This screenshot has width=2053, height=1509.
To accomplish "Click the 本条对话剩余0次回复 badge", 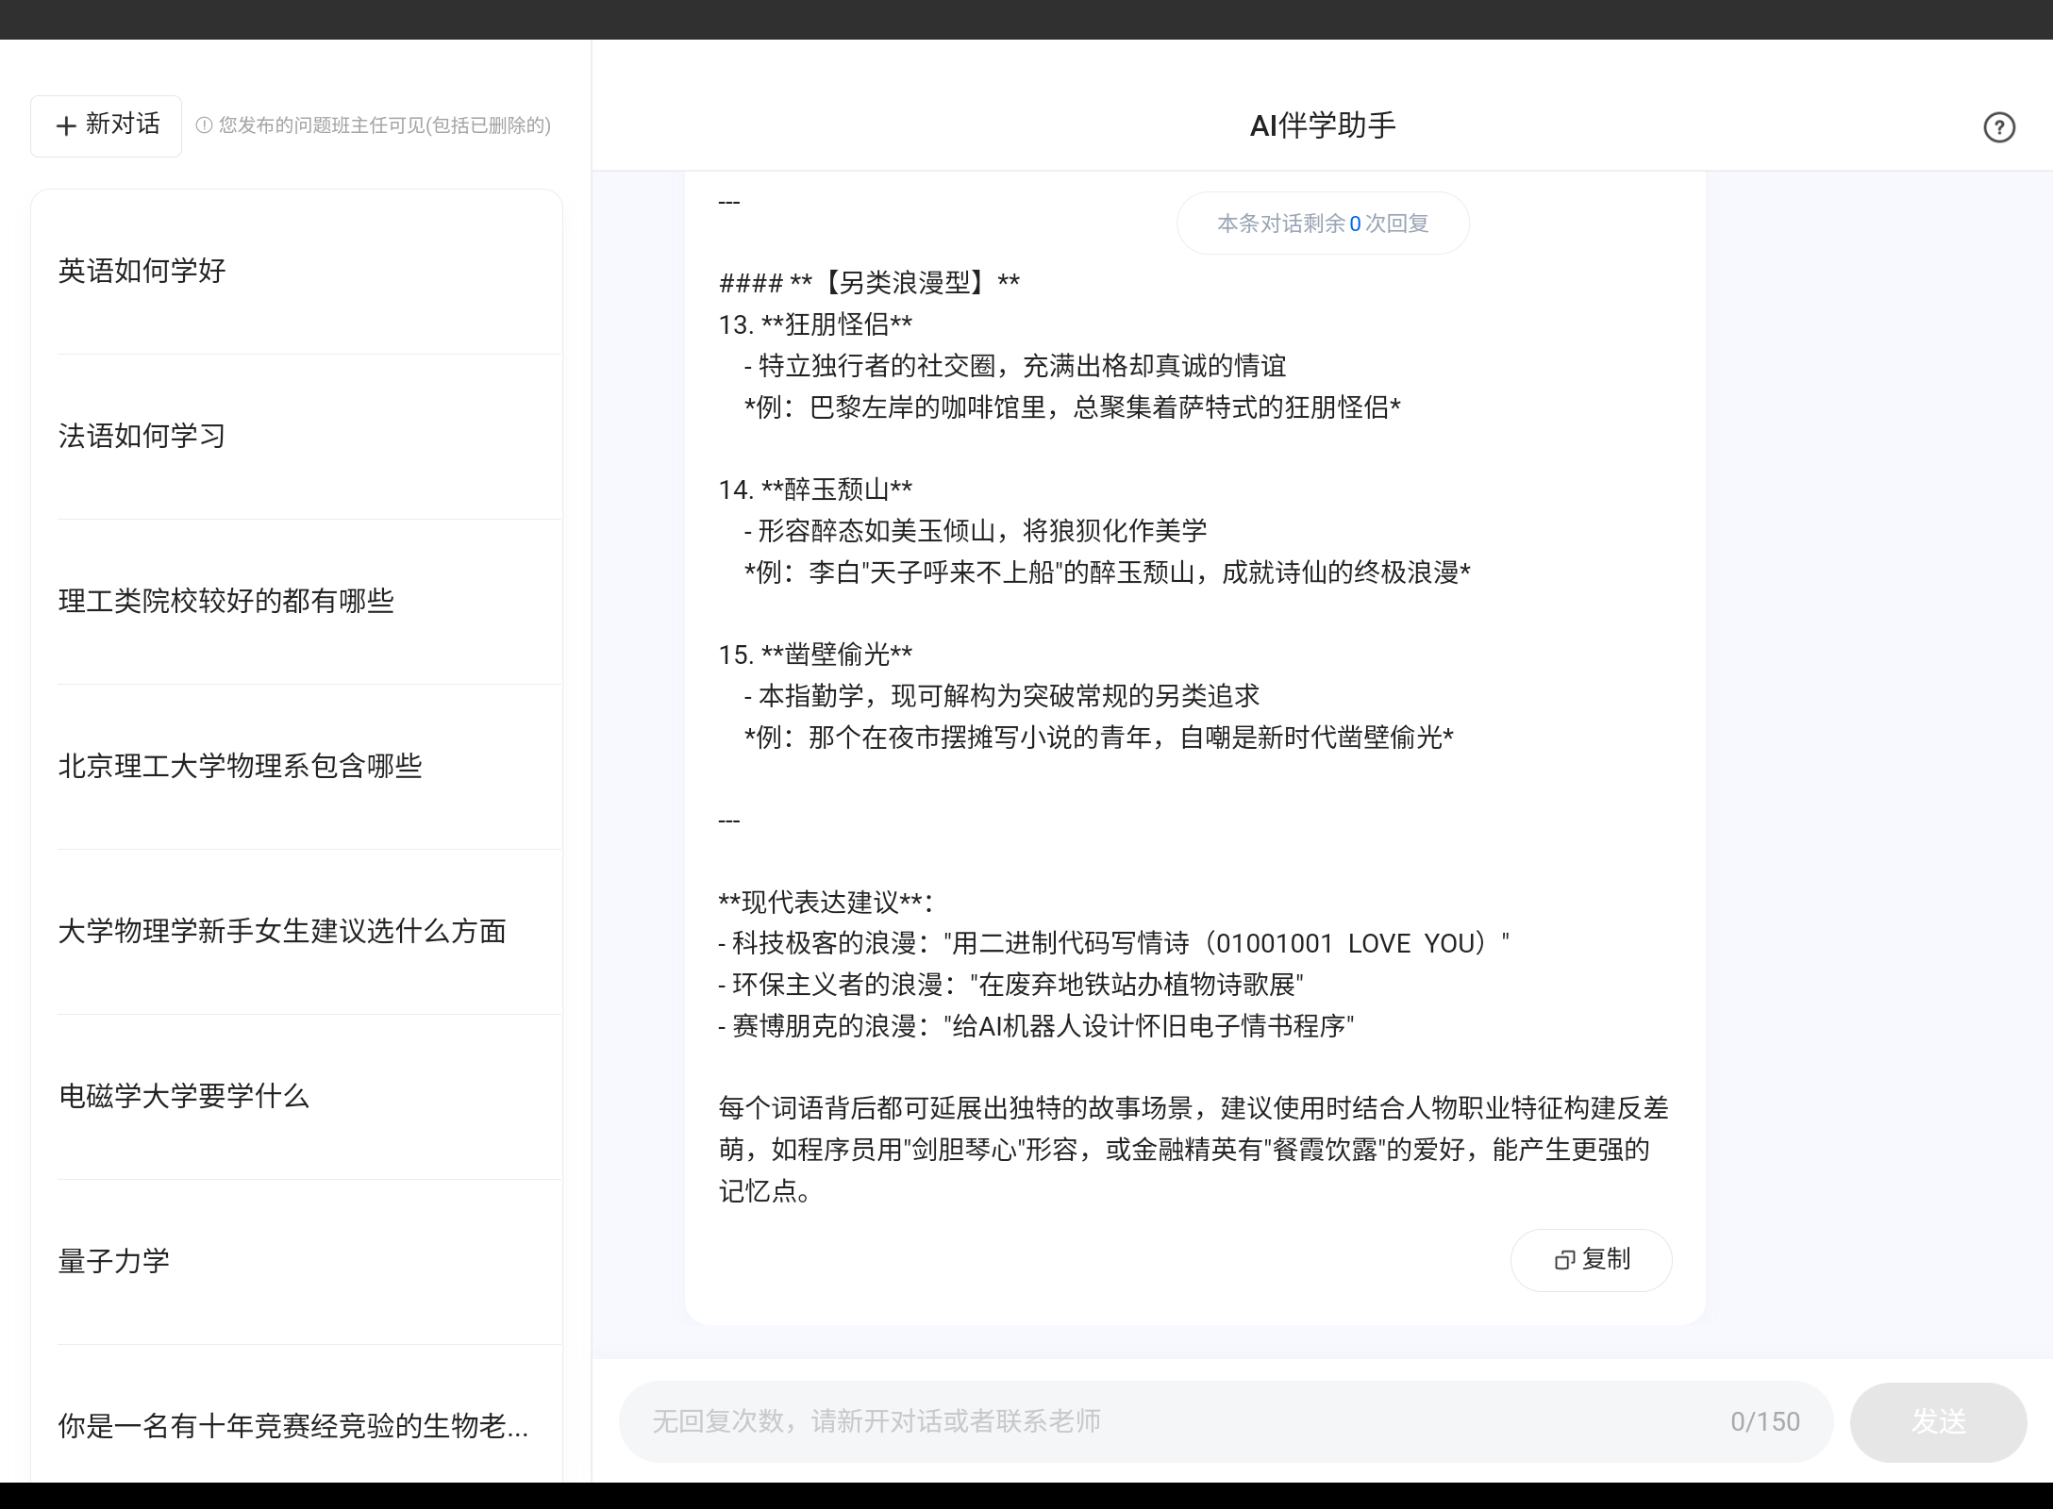I will click(x=1323, y=224).
